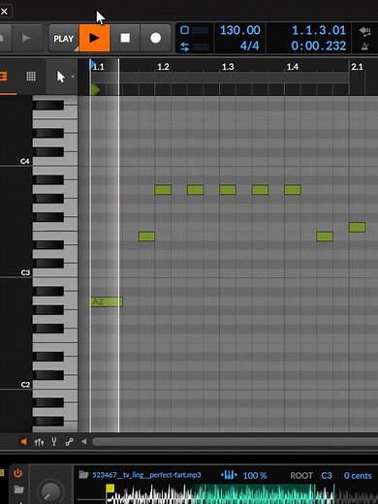Select the 0 cents fine tune value
The width and height of the screenshot is (378, 504).
358,476
